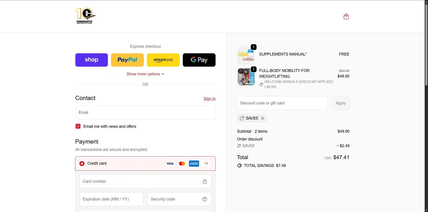Click the FREE price label
This screenshot has width=428, height=212.
[344, 54]
